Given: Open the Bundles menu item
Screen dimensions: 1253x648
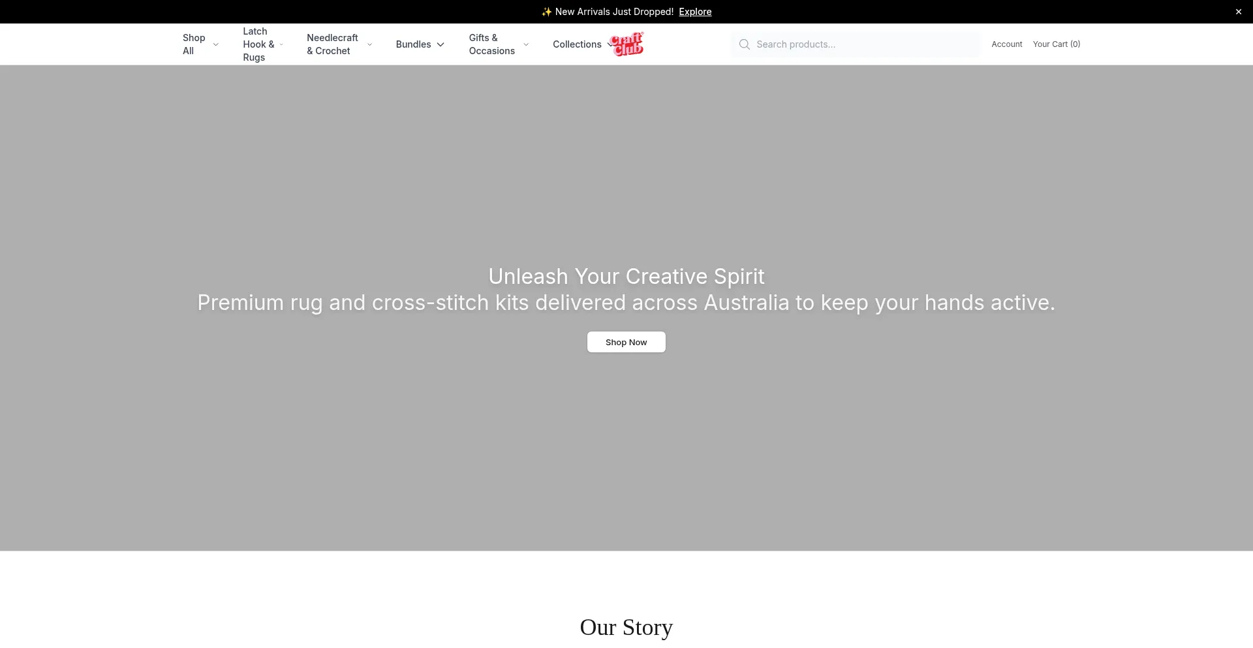Looking at the screenshot, I should pyautogui.click(x=413, y=44).
